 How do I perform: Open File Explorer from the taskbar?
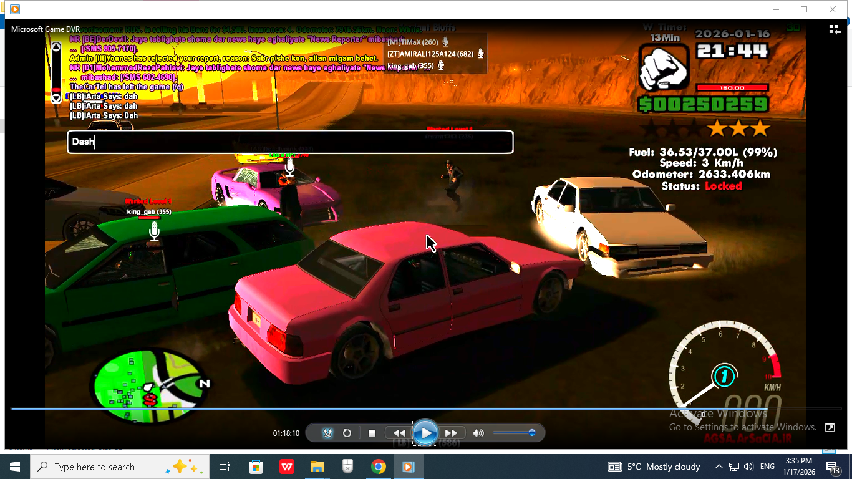tap(317, 467)
